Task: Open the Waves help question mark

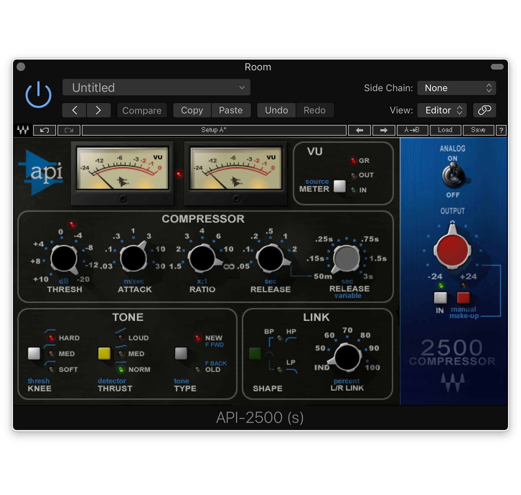Action: [x=501, y=130]
